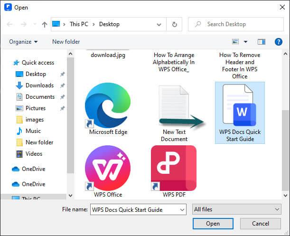
Task: Click the Help question mark icon
Action: (278, 42)
